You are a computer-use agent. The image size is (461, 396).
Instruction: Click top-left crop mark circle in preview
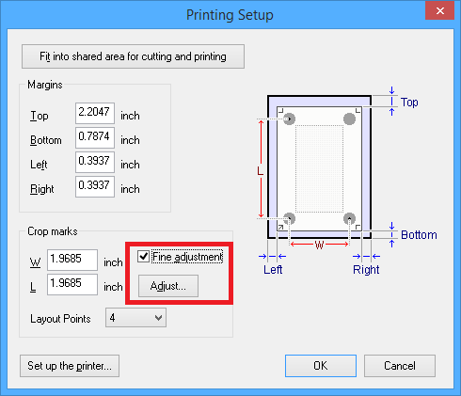[290, 119]
